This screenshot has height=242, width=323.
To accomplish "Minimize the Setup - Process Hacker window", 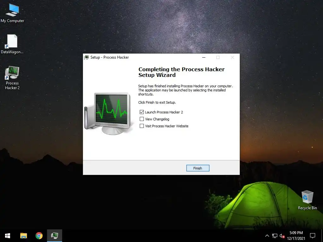I will point(204,57).
